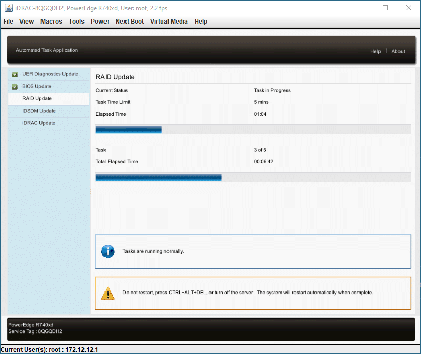Maximize the iDRAC console window
The image size is (421, 354).
pos(385,8)
